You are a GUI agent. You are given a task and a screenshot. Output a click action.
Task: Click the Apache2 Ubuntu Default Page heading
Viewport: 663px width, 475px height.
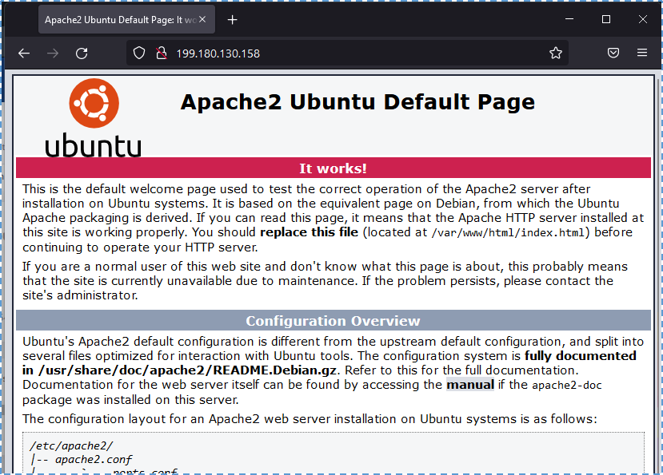[x=357, y=101]
